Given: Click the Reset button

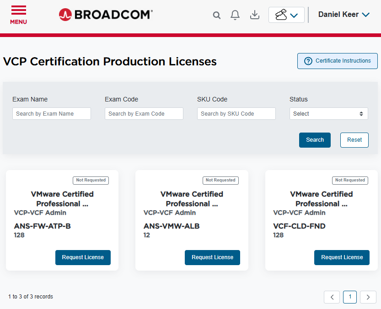Looking at the screenshot, I should [x=354, y=140].
